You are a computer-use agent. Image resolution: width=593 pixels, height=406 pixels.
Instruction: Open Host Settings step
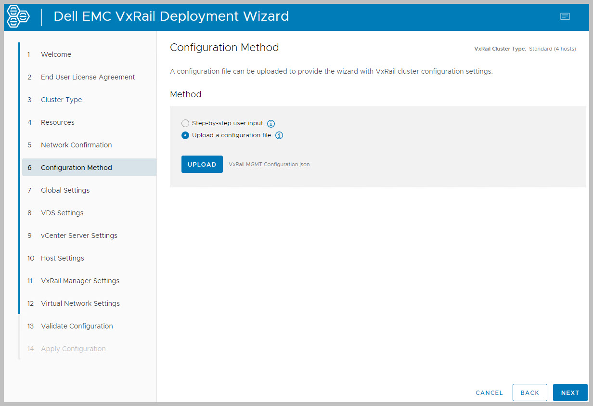tap(62, 258)
